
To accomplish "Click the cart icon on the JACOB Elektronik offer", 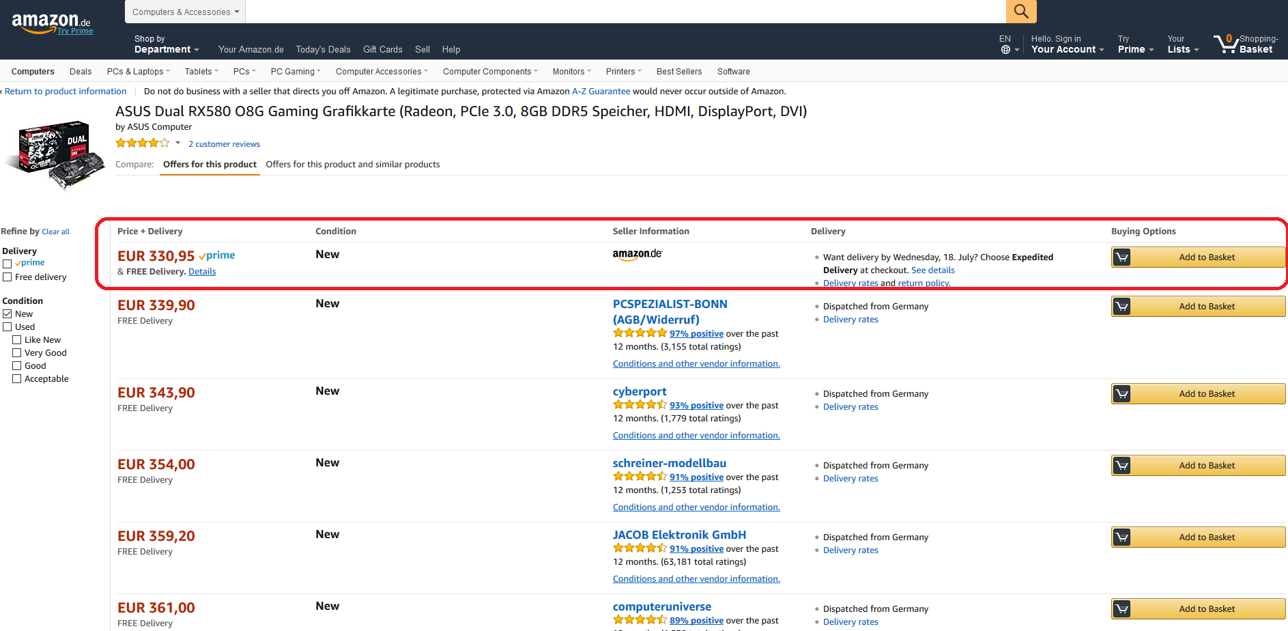I will click(1121, 537).
